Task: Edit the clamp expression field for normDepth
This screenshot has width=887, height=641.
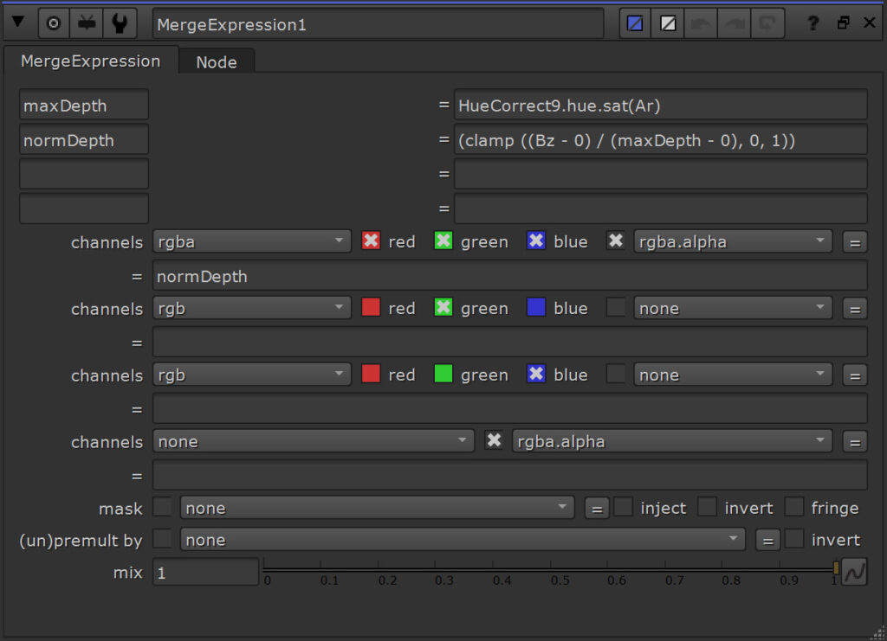Action: point(660,140)
